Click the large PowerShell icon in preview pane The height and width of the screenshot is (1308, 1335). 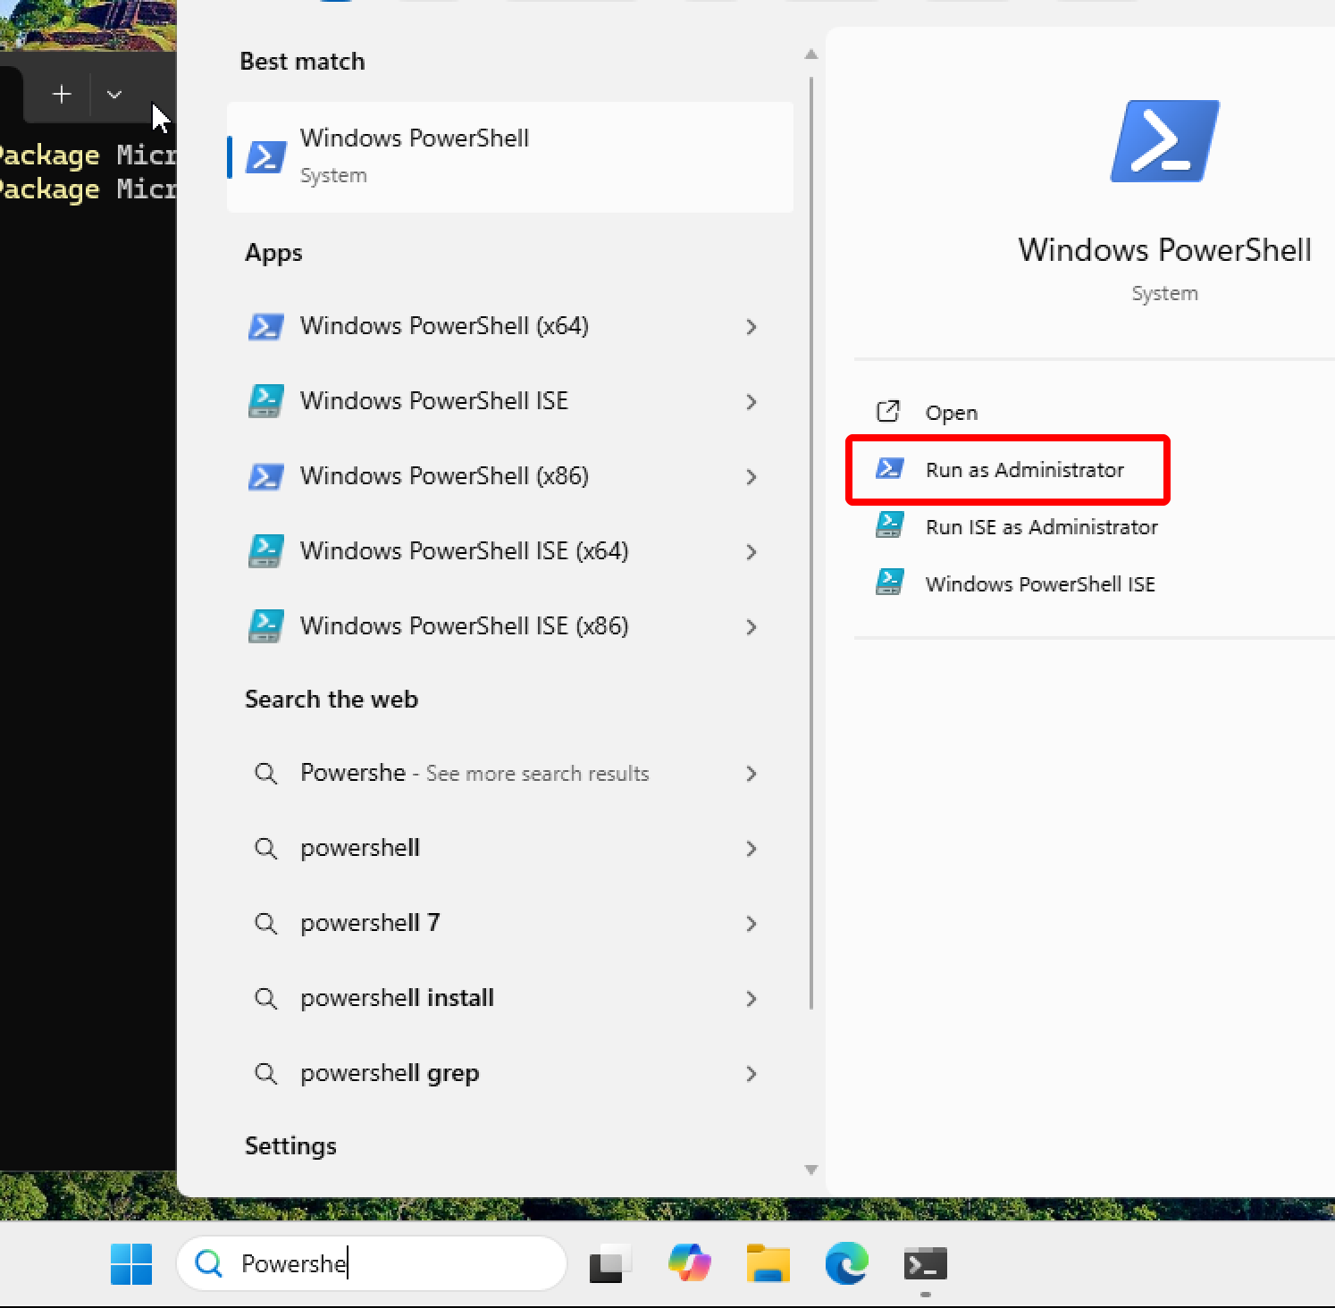tap(1164, 141)
